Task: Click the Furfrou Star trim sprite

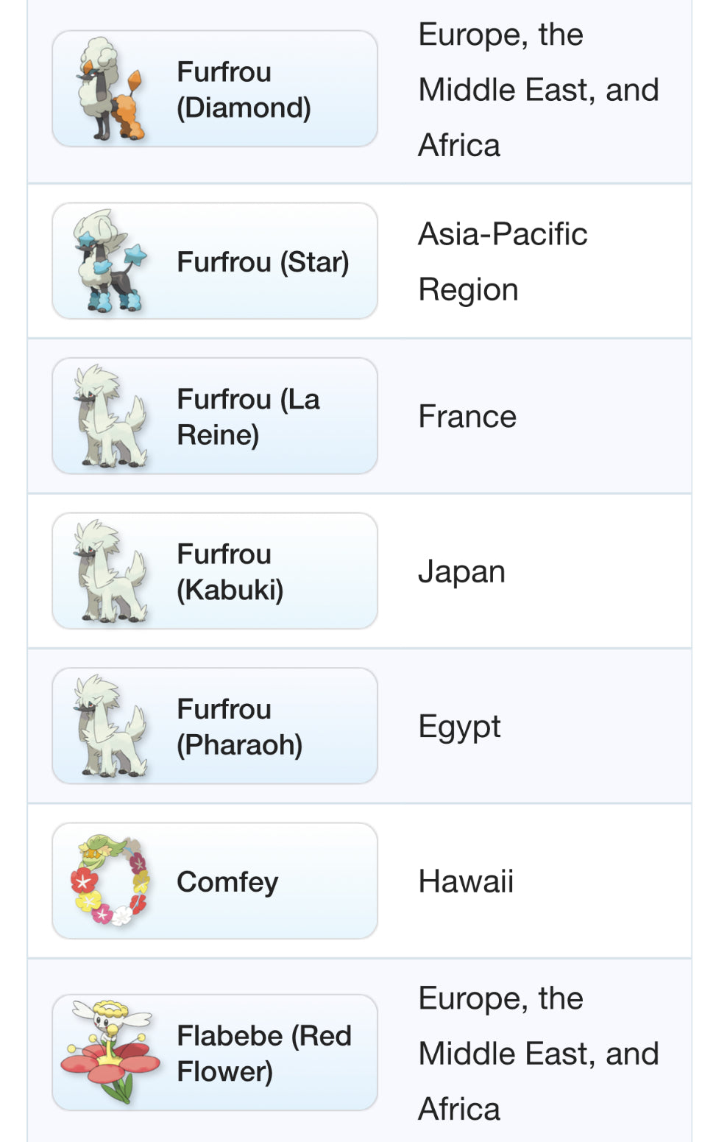Action: click(x=110, y=261)
